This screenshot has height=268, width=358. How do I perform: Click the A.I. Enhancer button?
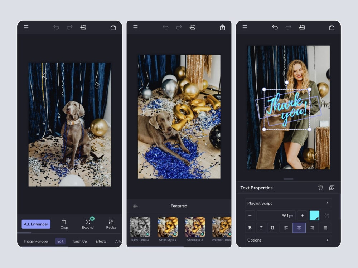[x=36, y=224]
